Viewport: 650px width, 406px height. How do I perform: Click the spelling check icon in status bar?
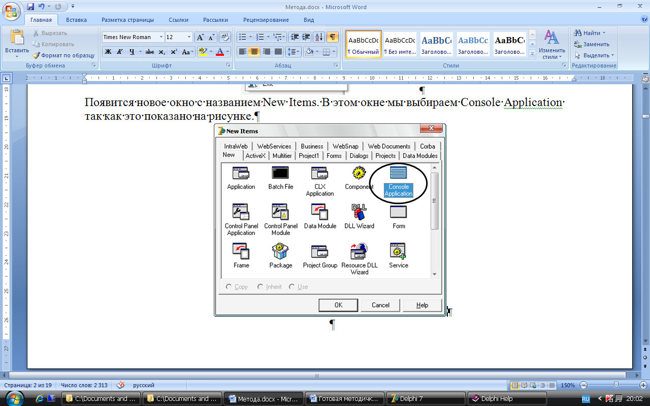[121, 385]
